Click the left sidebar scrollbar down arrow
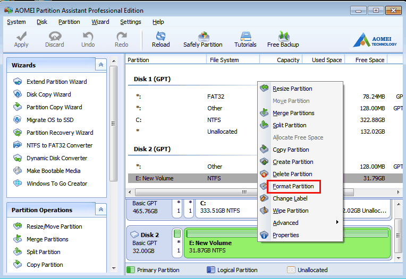The width and height of the screenshot is (406, 279). point(114,268)
